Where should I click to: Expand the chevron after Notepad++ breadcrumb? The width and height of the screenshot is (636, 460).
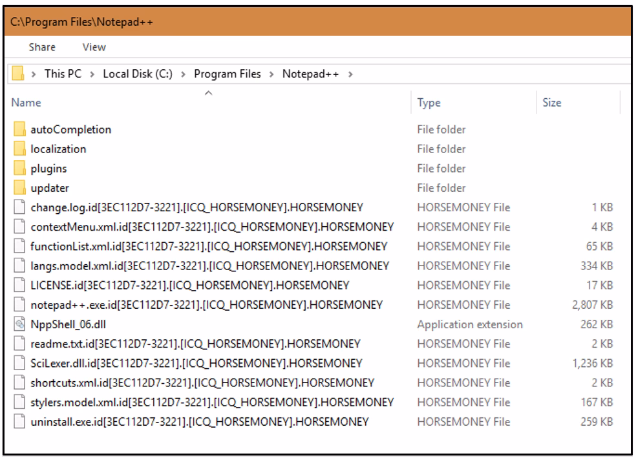[x=350, y=74]
